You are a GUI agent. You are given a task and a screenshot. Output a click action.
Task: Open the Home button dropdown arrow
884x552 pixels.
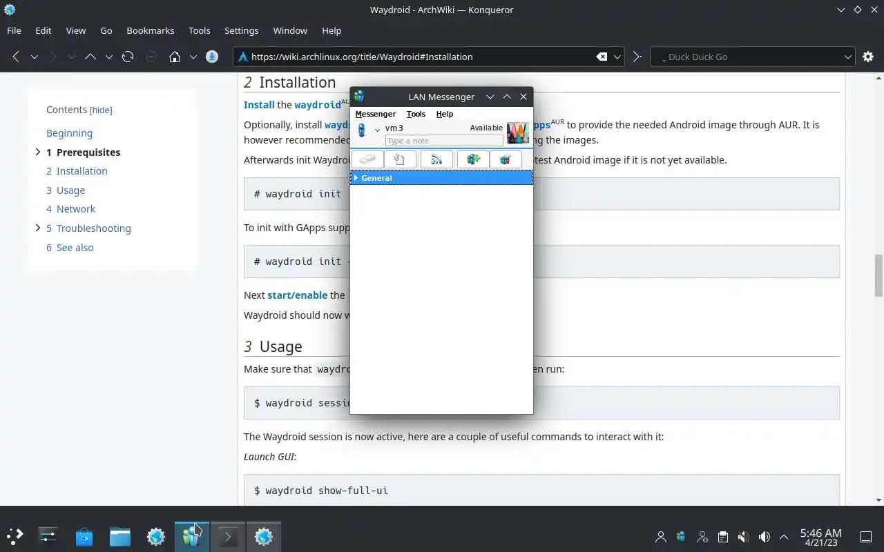(193, 57)
